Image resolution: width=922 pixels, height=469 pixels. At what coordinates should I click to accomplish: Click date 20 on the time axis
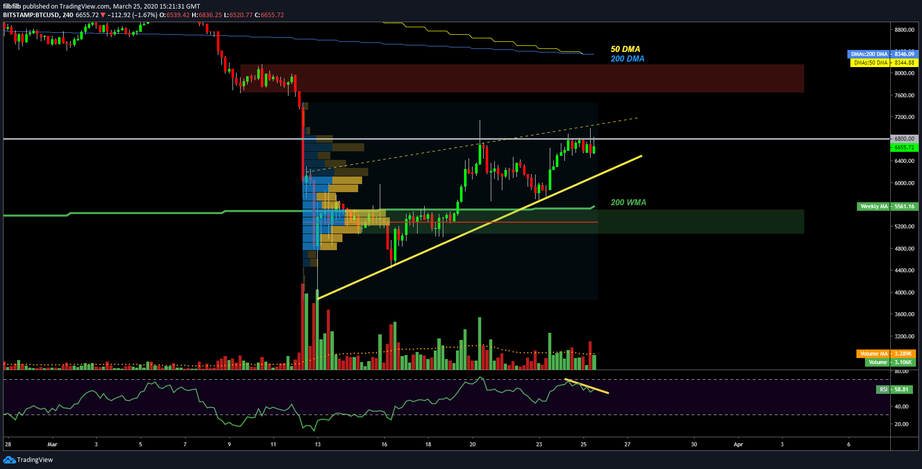pos(473,444)
